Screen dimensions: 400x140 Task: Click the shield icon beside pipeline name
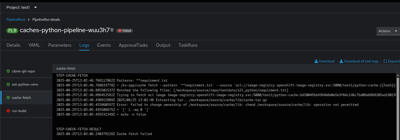point(112,30)
